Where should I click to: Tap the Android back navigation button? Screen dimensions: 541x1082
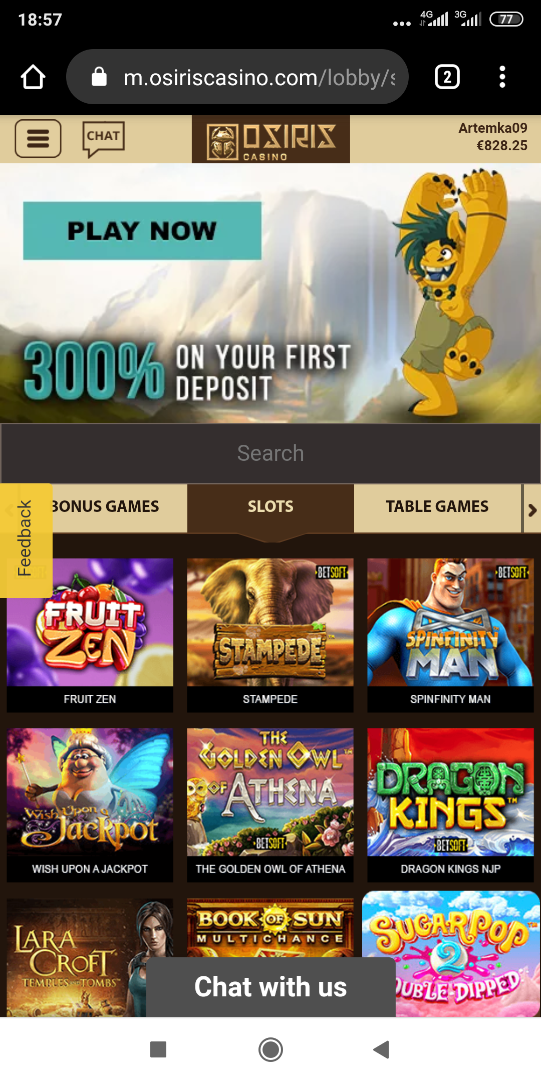pos(381,1049)
